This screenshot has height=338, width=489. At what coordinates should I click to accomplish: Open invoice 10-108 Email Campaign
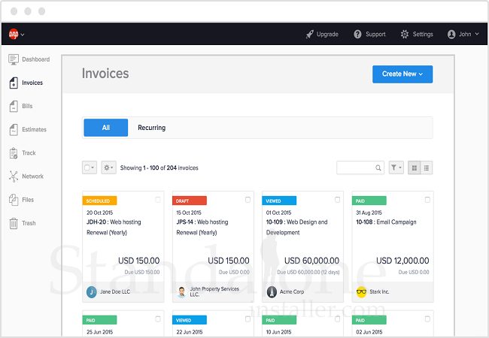[x=386, y=222]
